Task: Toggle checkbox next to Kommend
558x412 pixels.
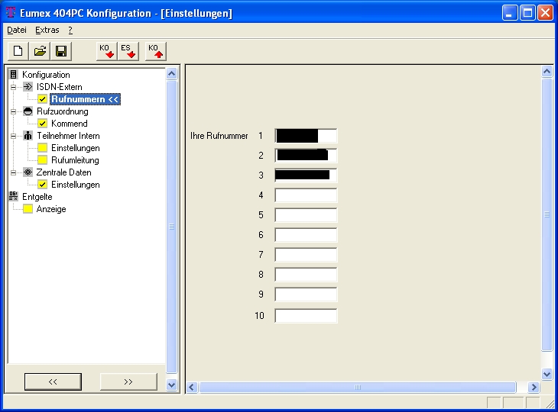Action: (x=42, y=124)
